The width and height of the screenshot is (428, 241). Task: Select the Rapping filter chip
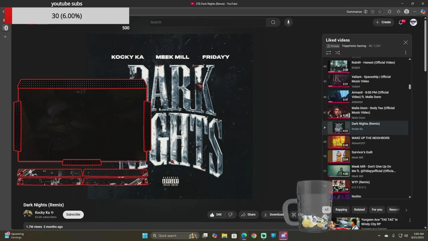341,210
